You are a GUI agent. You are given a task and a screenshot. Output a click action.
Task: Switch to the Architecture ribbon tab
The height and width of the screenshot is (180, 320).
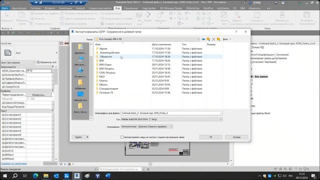pos(19,8)
